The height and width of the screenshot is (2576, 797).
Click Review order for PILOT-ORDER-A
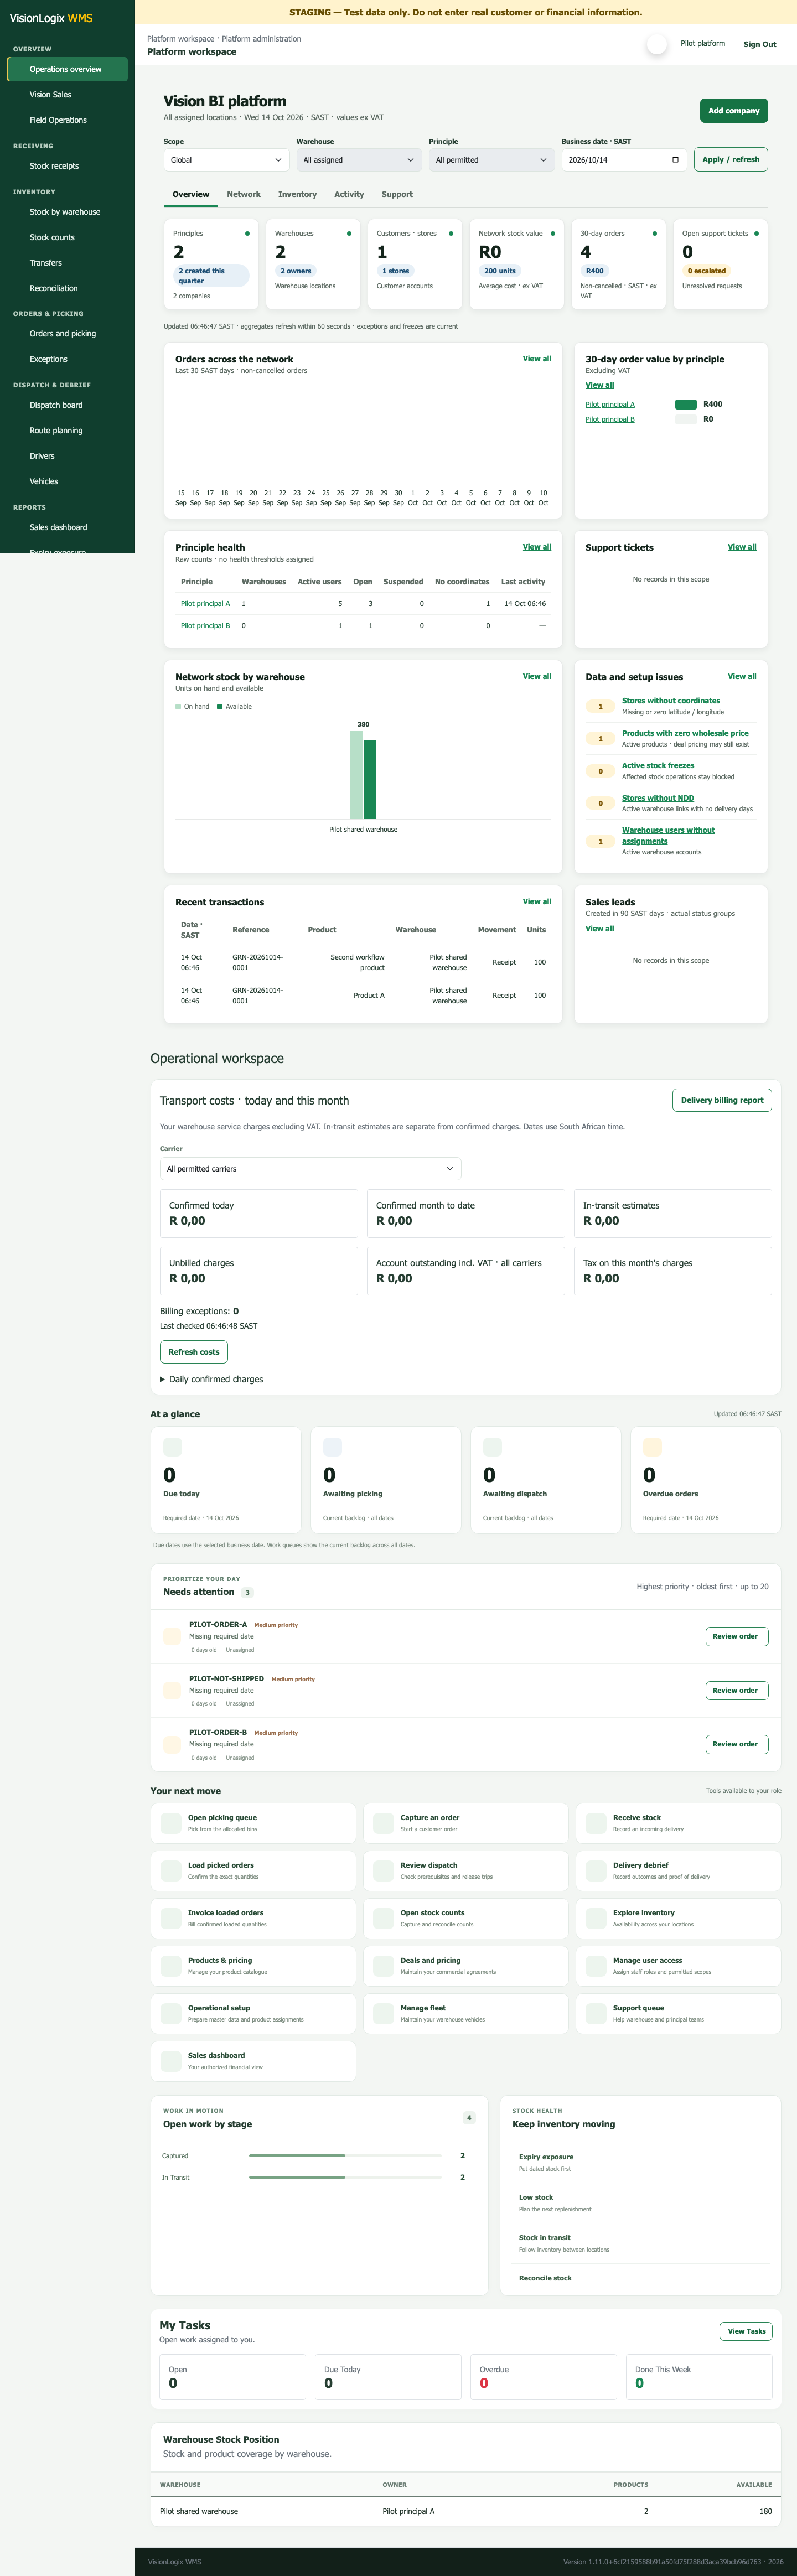pyautogui.click(x=737, y=1636)
